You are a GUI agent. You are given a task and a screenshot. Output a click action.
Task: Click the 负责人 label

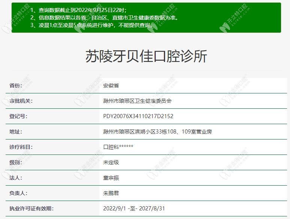18,193
